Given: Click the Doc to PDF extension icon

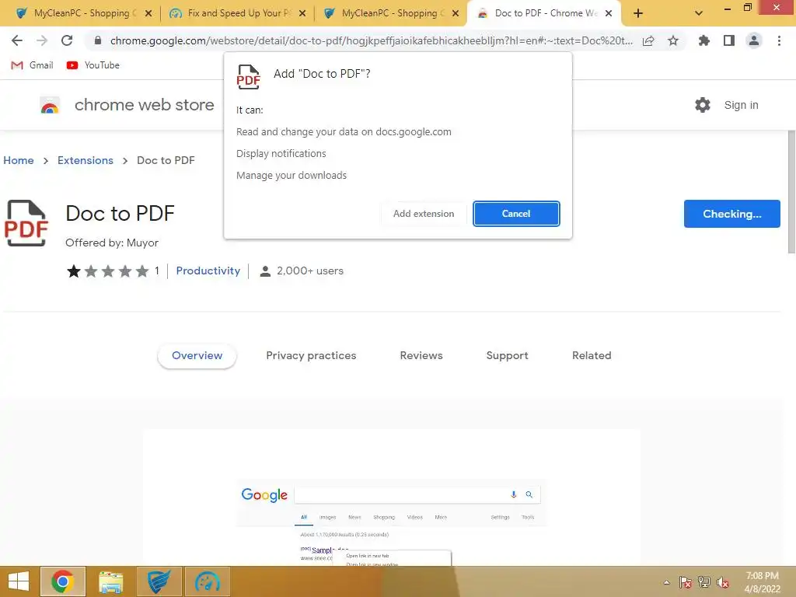Looking at the screenshot, I should coord(26,223).
